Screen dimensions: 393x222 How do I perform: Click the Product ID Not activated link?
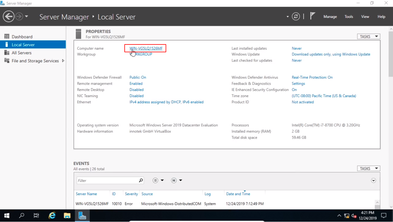click(302, 102)
